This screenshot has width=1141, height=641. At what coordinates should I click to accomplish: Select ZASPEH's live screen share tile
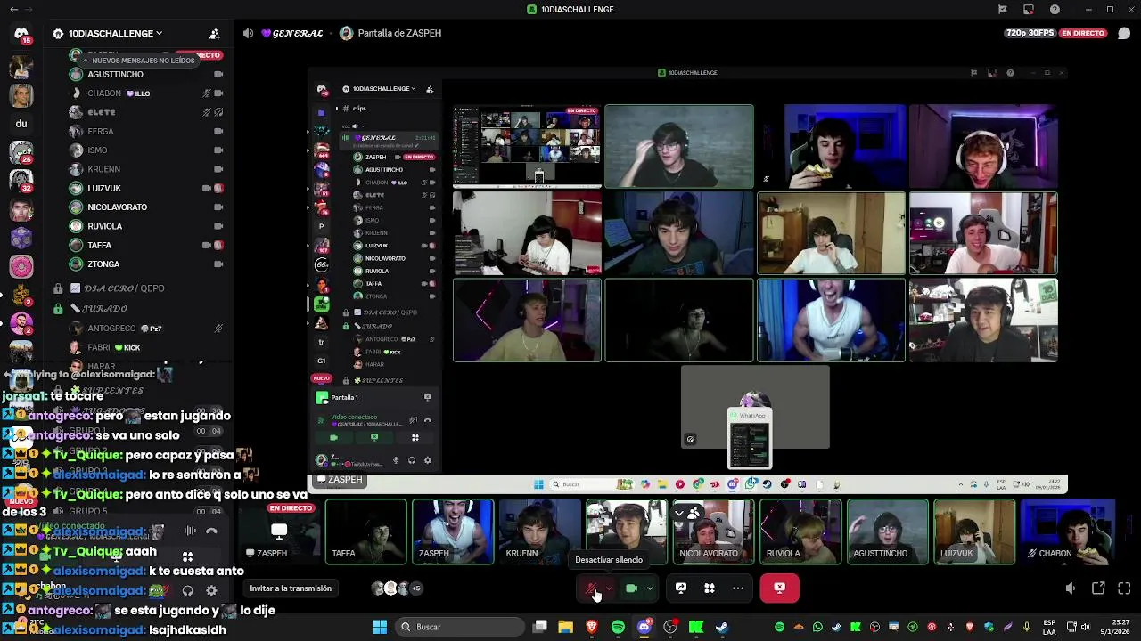[279, 532]
